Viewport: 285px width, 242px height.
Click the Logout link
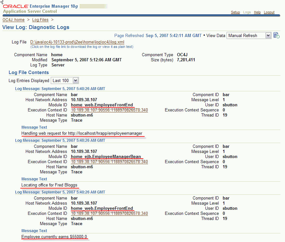click(269, 12)
